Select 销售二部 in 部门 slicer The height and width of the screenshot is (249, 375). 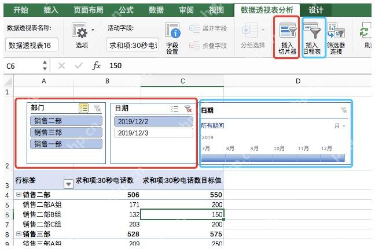66,121
